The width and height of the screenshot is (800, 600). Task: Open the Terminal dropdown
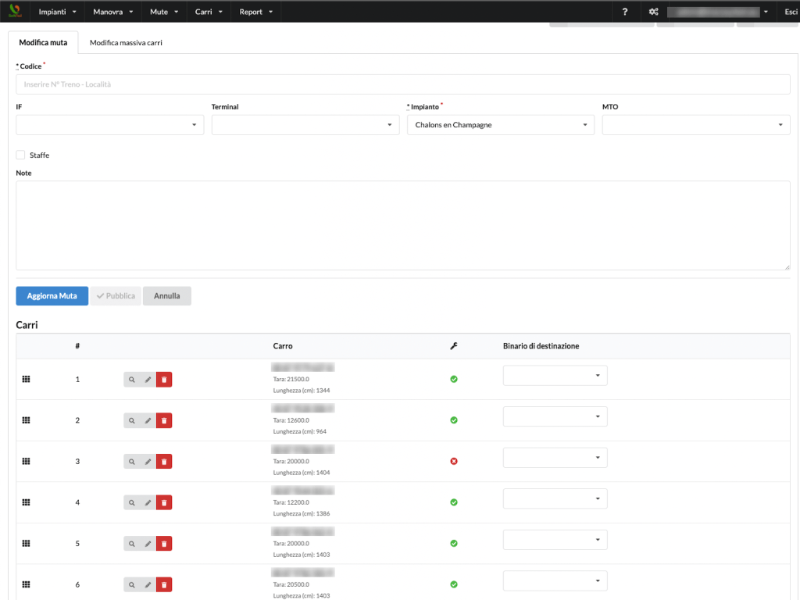pos(305,125)
